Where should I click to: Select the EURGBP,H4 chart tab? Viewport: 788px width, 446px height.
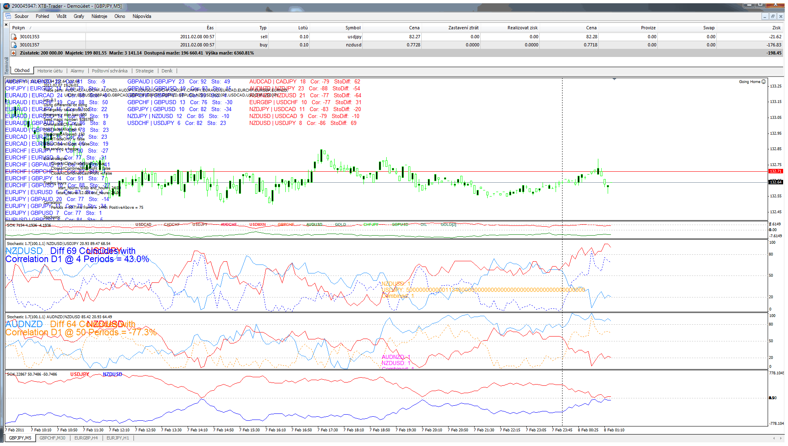click(86, 438)
